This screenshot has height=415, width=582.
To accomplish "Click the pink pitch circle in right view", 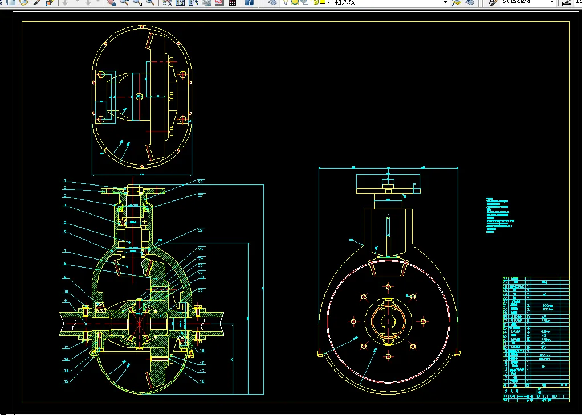I will 388,322.
